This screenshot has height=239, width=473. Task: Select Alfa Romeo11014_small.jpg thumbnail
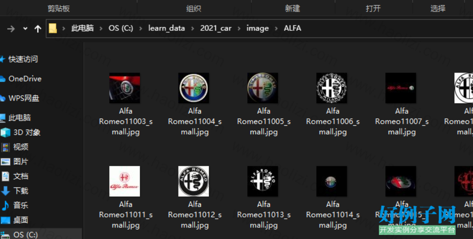(332, 181)
